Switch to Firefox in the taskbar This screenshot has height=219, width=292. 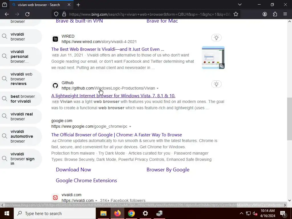(x=117, y=213)
